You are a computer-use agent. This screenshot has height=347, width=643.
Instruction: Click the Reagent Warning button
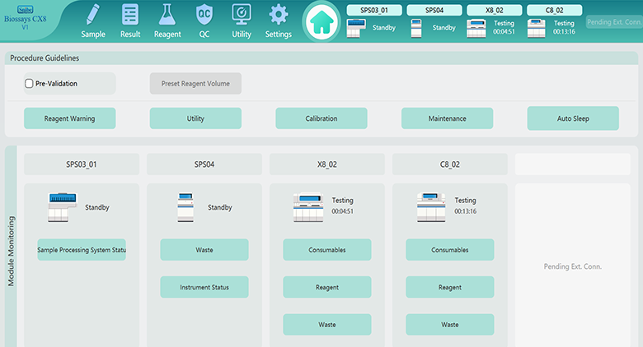70,118
